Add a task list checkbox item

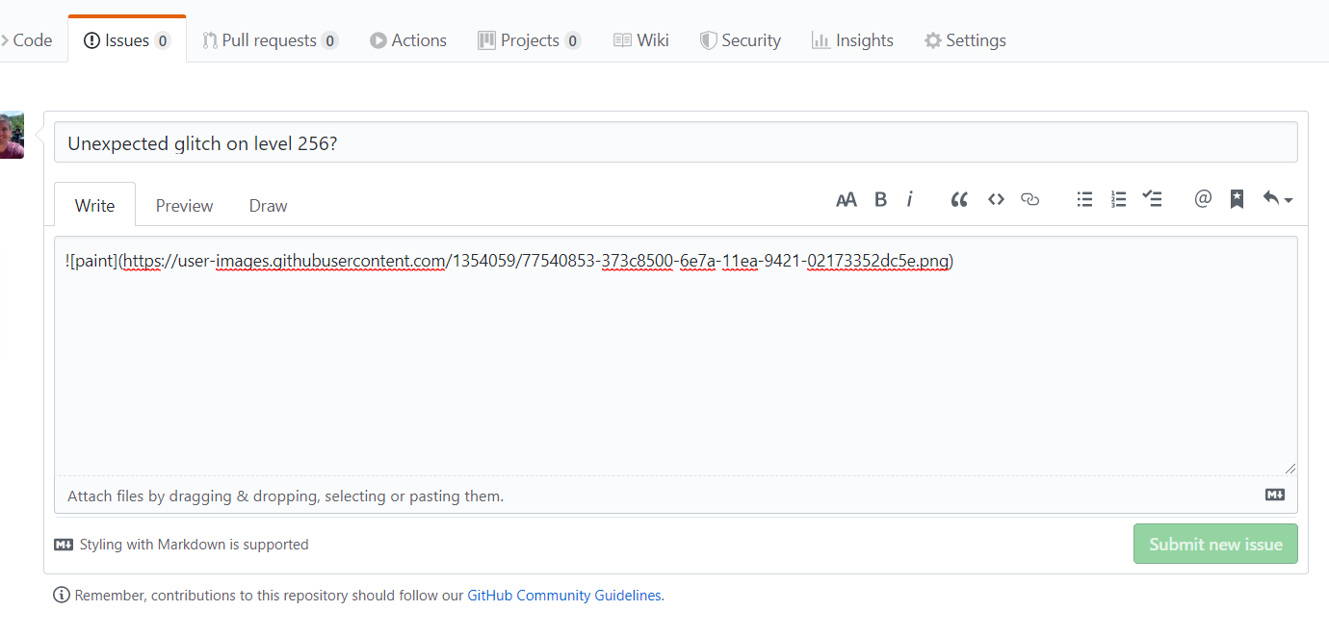coord(1152,200)
